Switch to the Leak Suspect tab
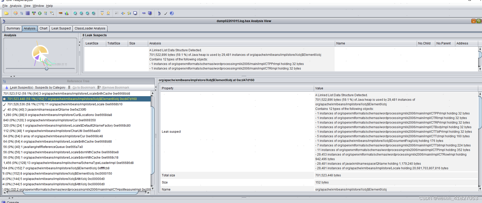 coord(61,28)
